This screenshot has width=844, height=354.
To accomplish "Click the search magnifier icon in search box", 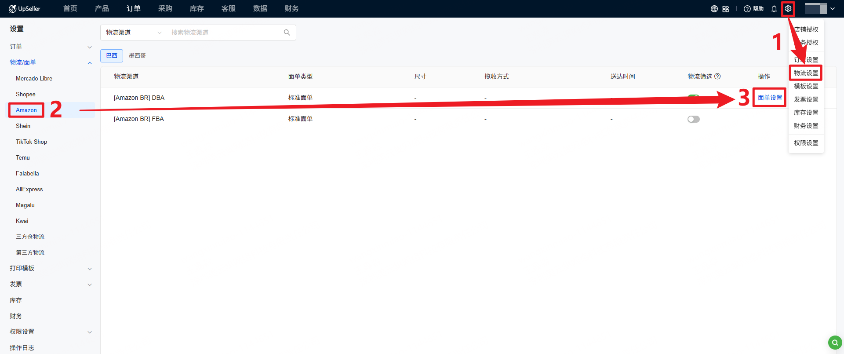I will (287, 33).
